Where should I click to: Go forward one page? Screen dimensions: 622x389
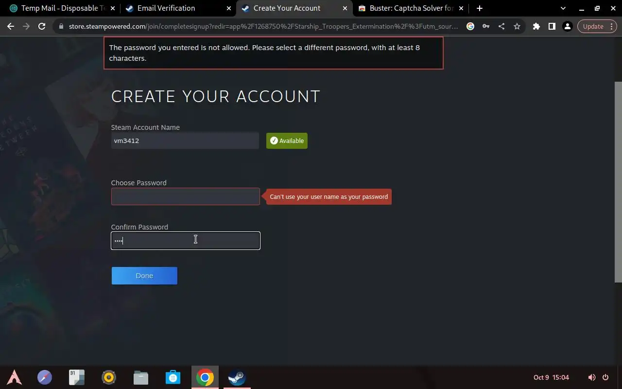pos(26,26)
